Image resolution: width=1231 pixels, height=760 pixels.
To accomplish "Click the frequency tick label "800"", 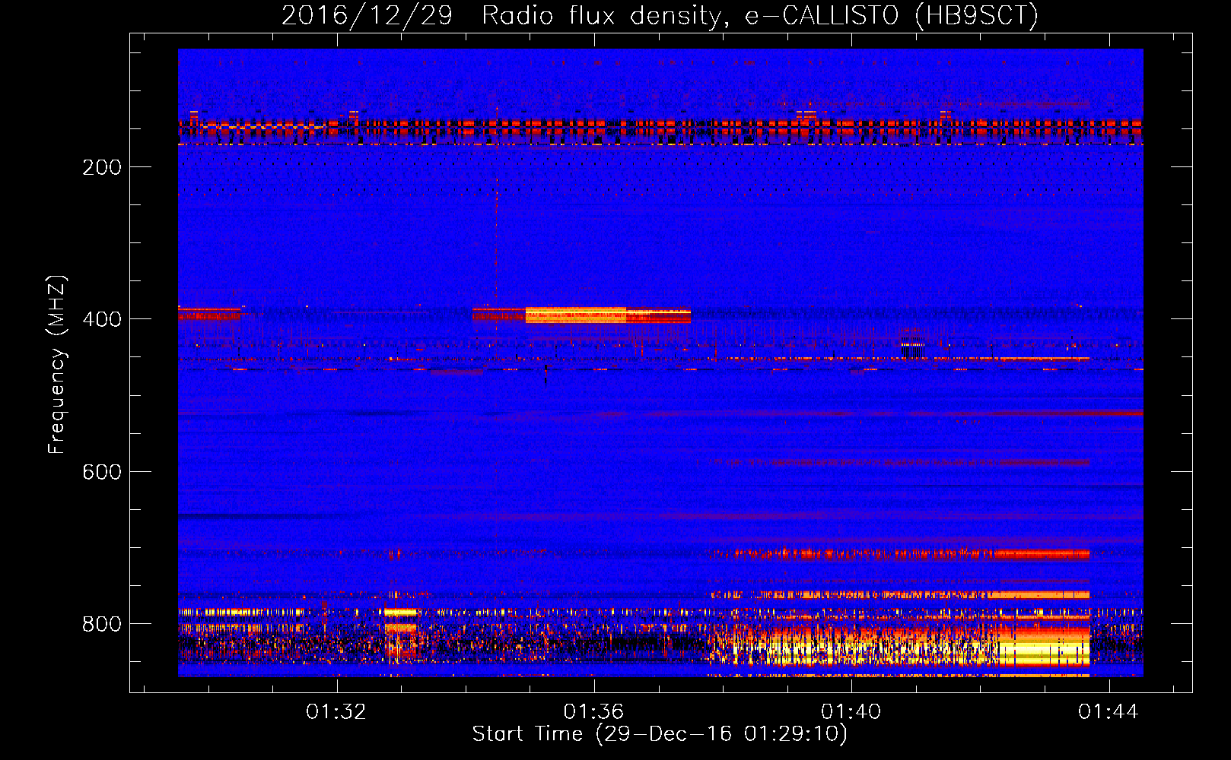I will (x=102, y=624).
